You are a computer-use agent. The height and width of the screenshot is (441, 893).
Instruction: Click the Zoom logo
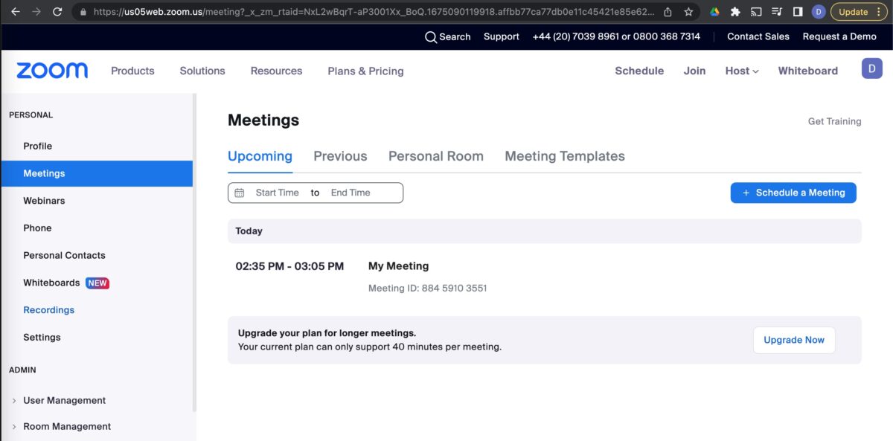52,71
